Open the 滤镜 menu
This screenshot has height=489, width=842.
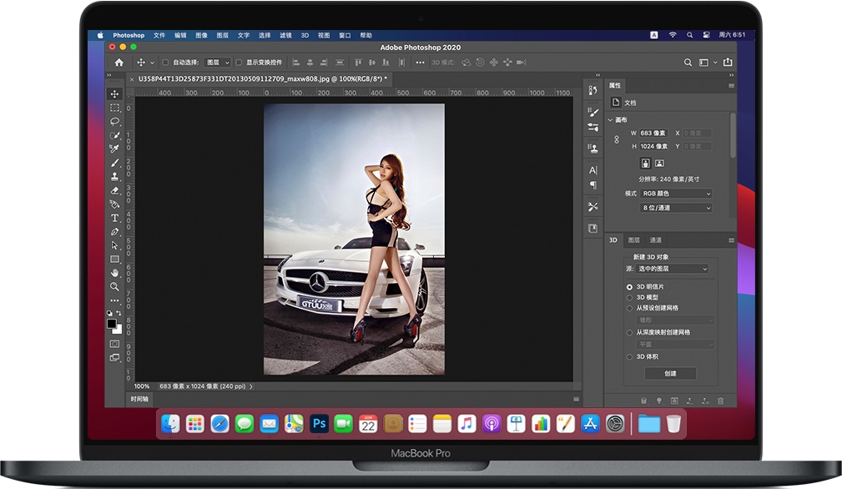(x=285, y=35)
